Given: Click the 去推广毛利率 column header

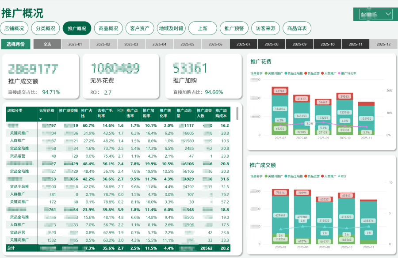Looking at the screenshot, I should [x=105, y=113].
